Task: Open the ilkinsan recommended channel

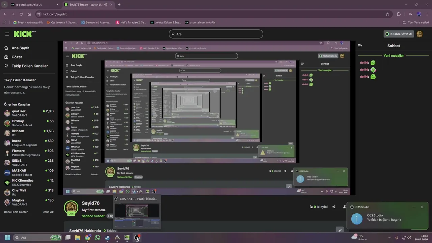Action: pos(29,133)
